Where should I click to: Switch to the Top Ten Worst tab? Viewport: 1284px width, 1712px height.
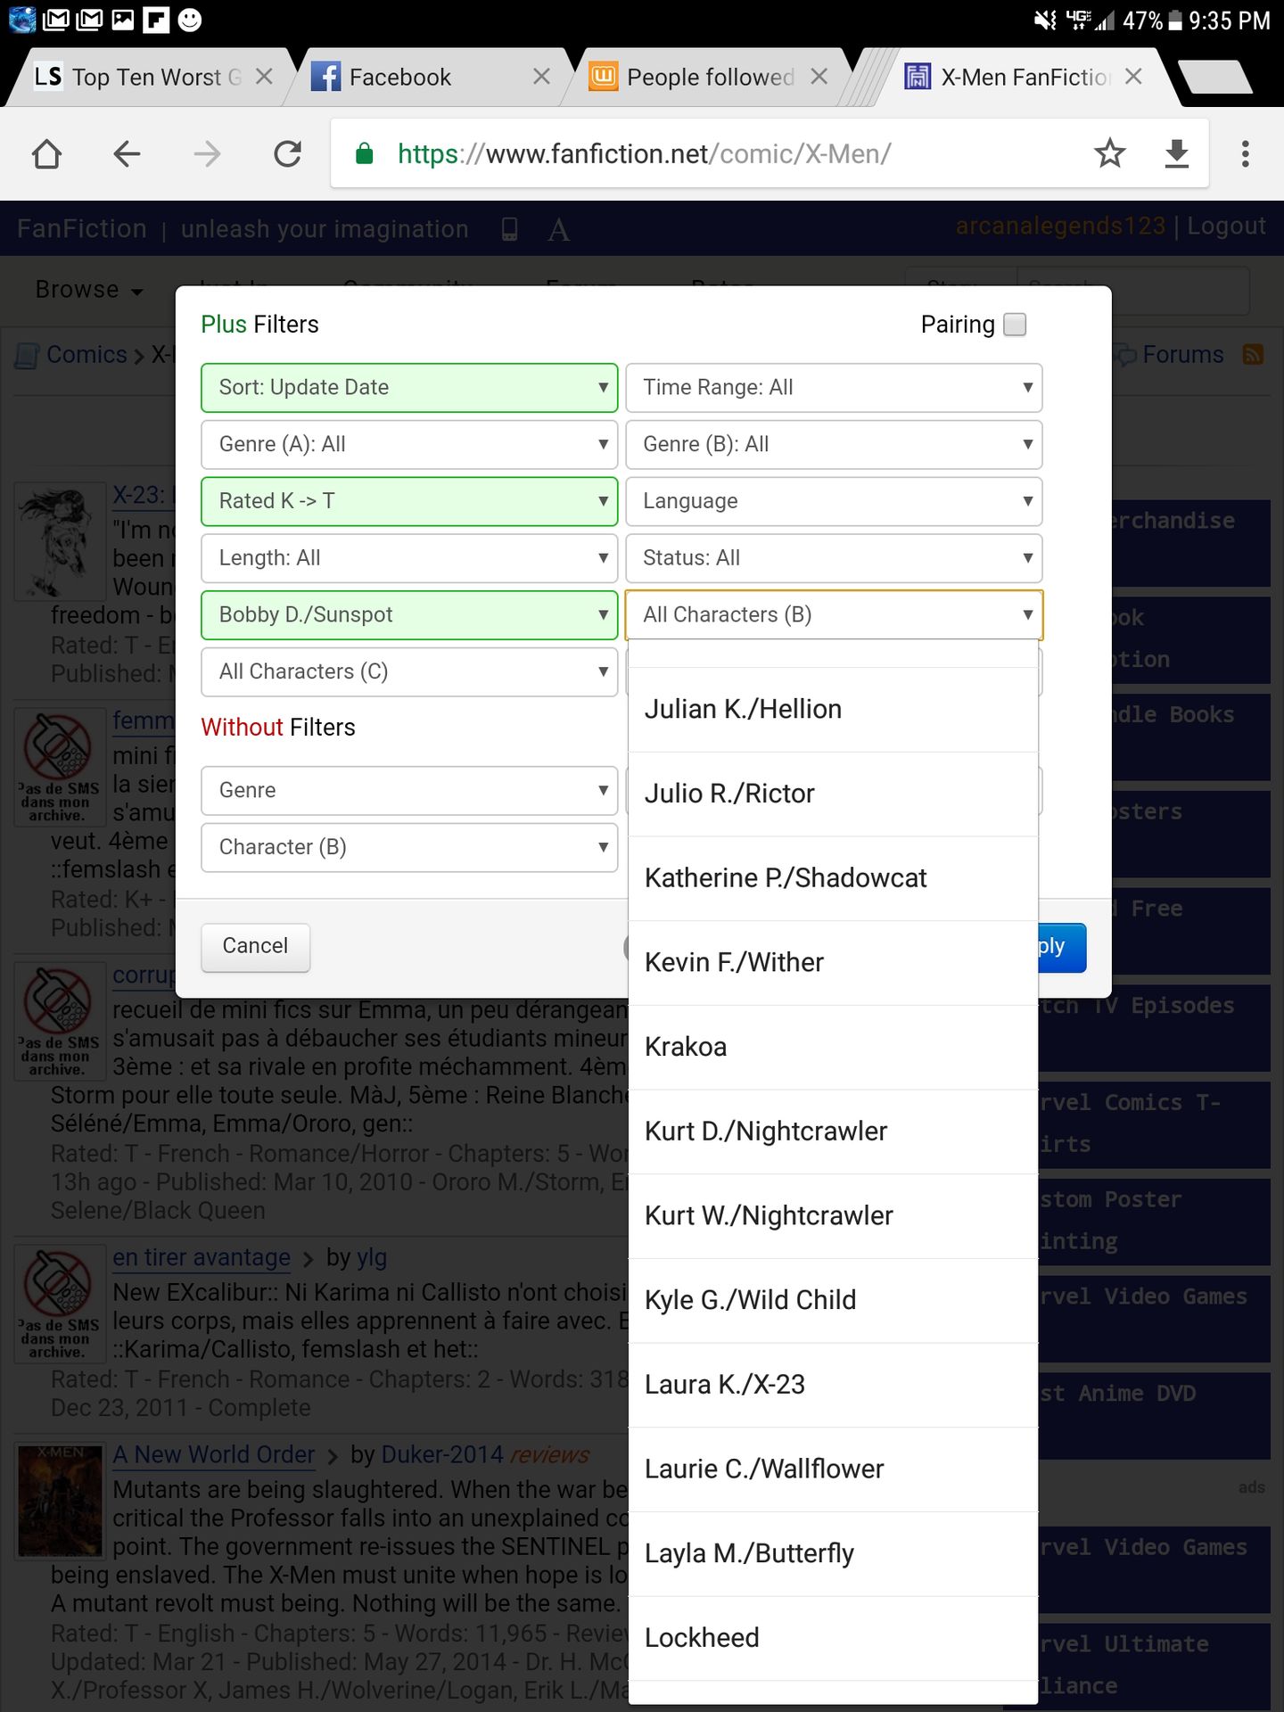click(x=152, y=78)
